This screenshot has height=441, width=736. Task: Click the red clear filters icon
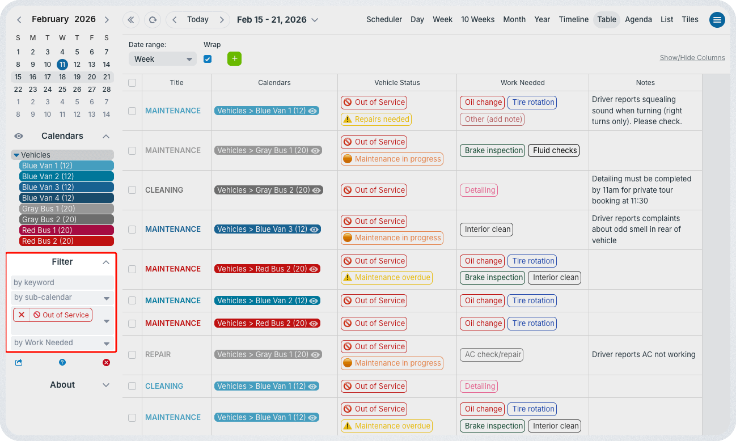(x=106, y=362)
